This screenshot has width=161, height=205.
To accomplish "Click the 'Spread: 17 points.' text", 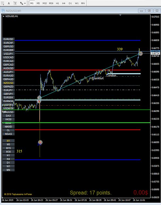I will click(x=91, y=193).
